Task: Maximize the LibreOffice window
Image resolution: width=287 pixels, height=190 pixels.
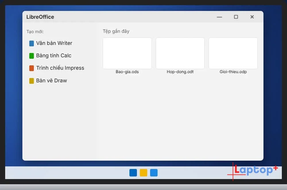Action: (x=236, y=17)
